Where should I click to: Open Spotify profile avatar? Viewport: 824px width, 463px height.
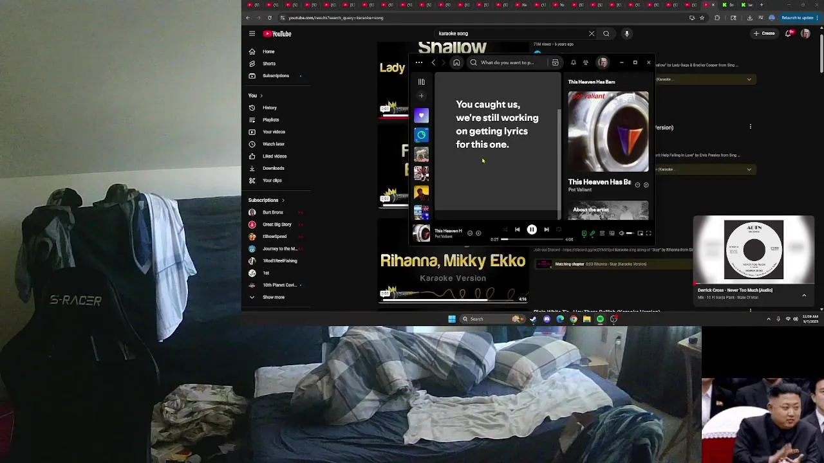pyautogui.click(x=603, y=62)
